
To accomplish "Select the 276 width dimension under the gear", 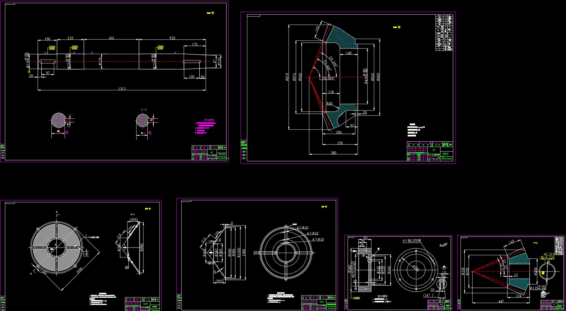I will tap(340, 143).
